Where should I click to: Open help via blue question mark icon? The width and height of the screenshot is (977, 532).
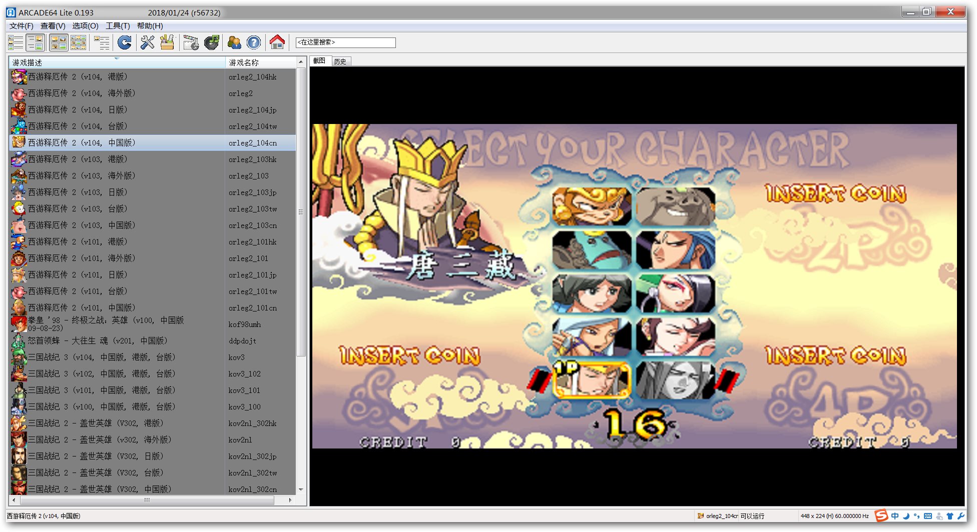click(x=254, y=43)
